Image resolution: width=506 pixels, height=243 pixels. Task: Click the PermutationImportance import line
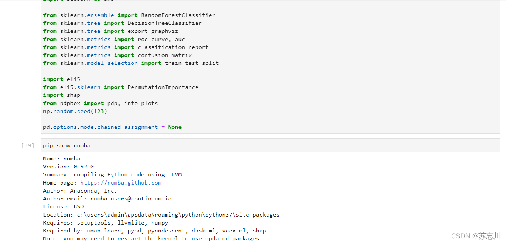pos(121,87)
